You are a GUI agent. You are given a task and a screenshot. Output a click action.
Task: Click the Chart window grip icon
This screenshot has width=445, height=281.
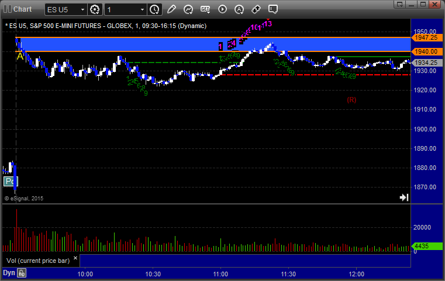coord(8,9)
